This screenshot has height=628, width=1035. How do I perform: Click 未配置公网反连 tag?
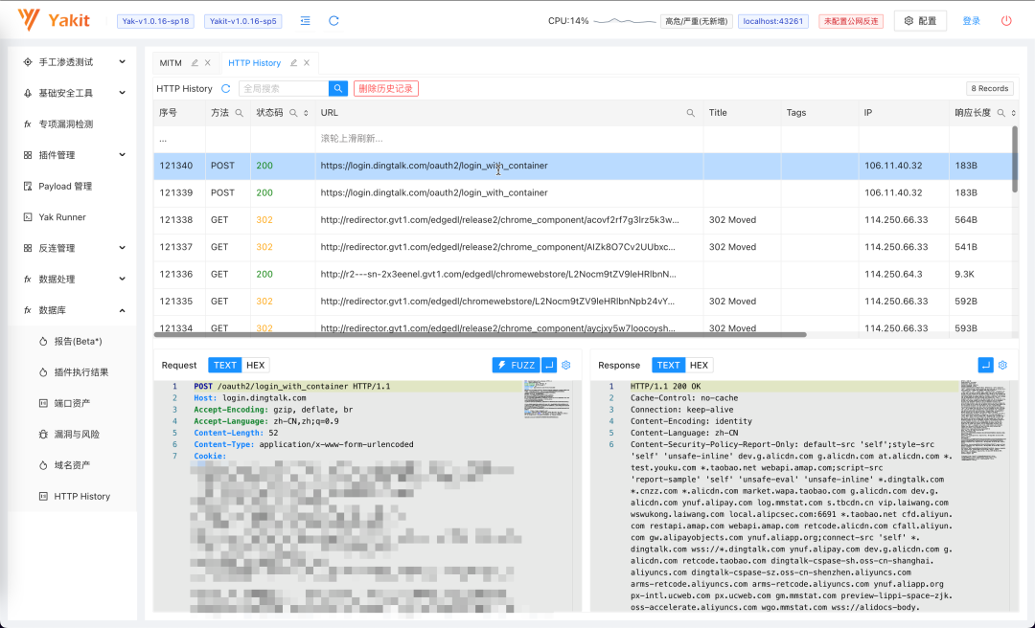click(851, 21)
